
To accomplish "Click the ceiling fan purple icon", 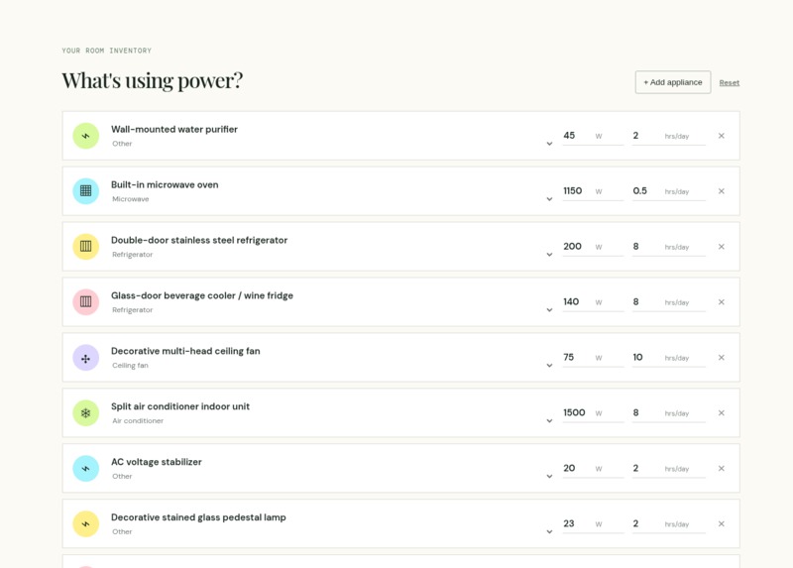I will (86, 358).
